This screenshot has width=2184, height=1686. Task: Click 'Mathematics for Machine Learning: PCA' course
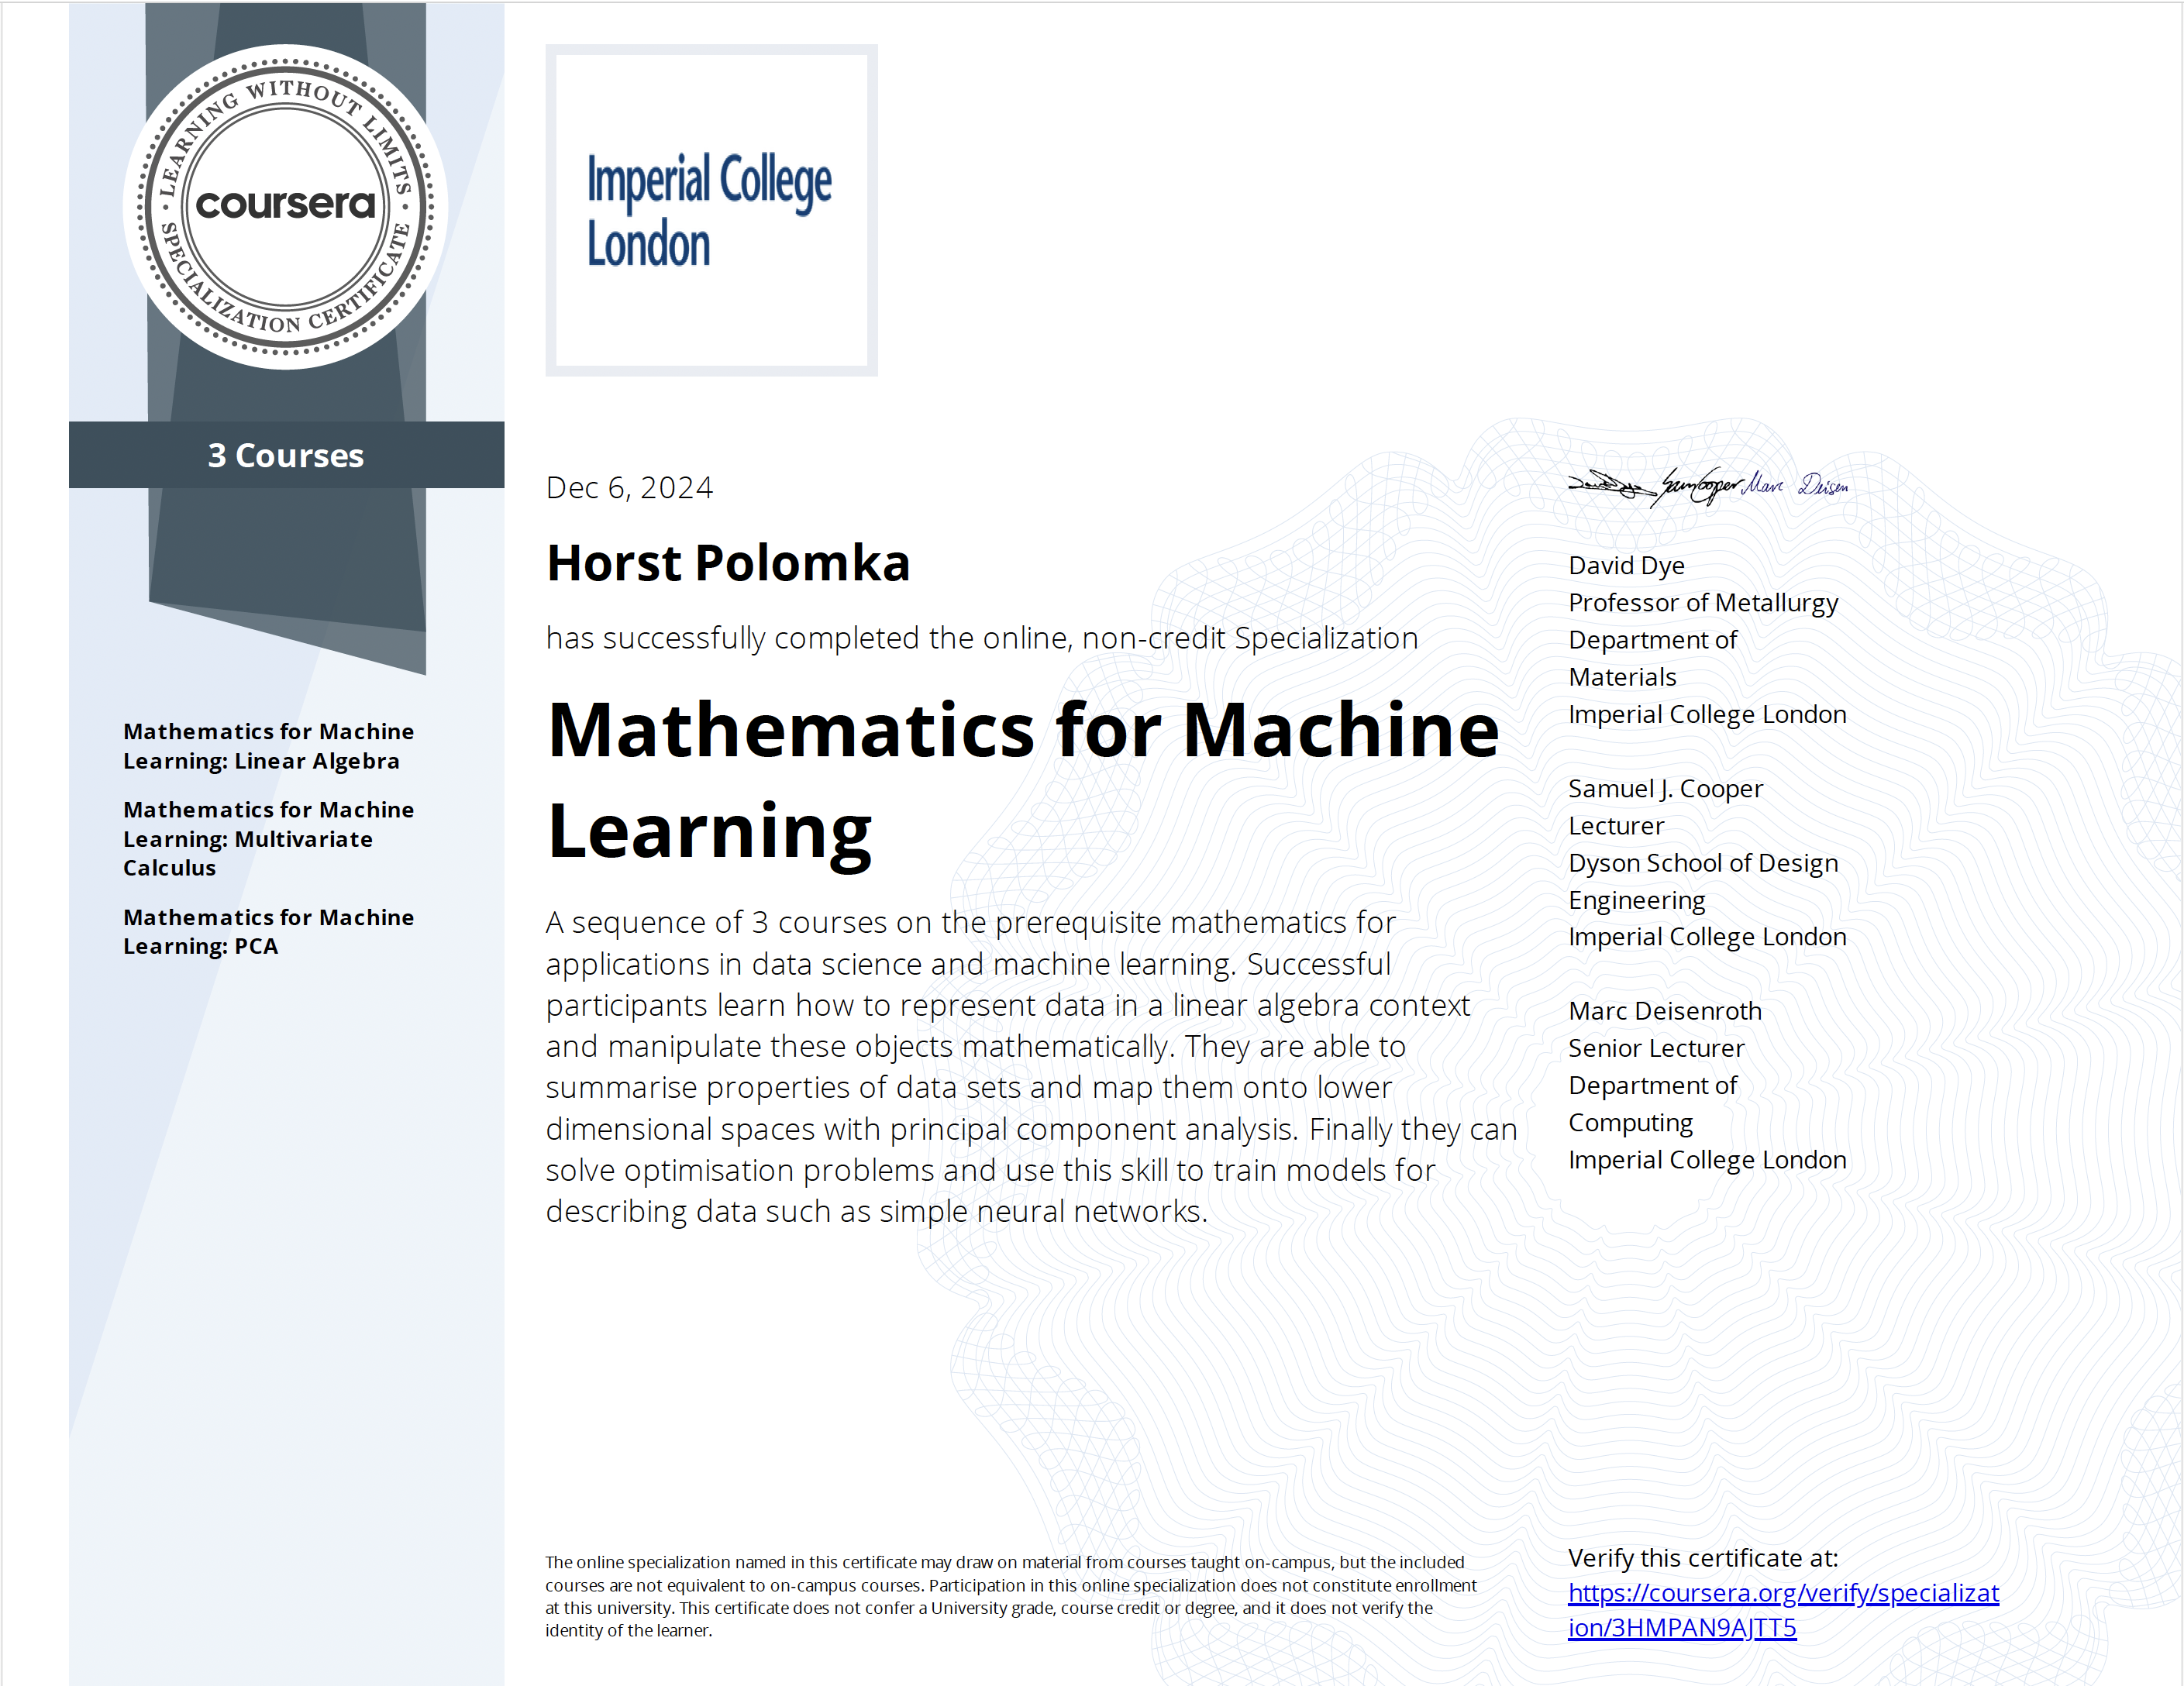coord(268,931)
